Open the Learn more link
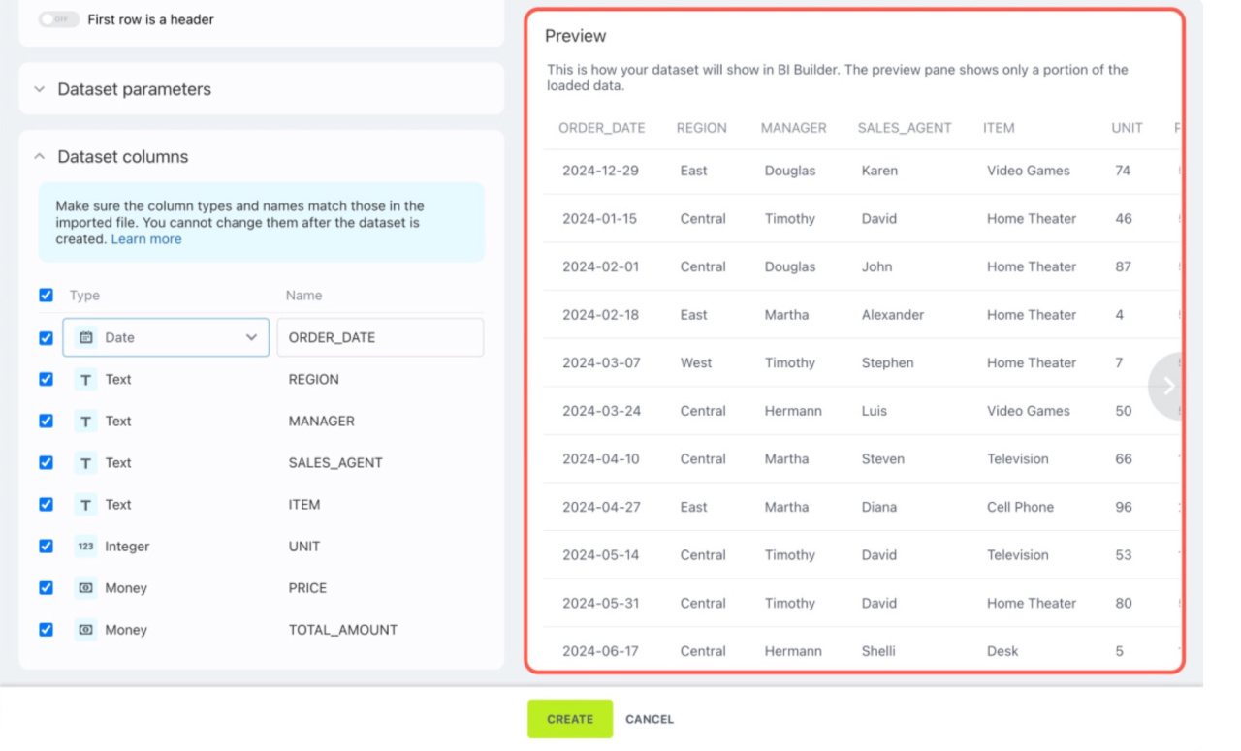This screenshot has width=1241, height=751. [145, 239]
